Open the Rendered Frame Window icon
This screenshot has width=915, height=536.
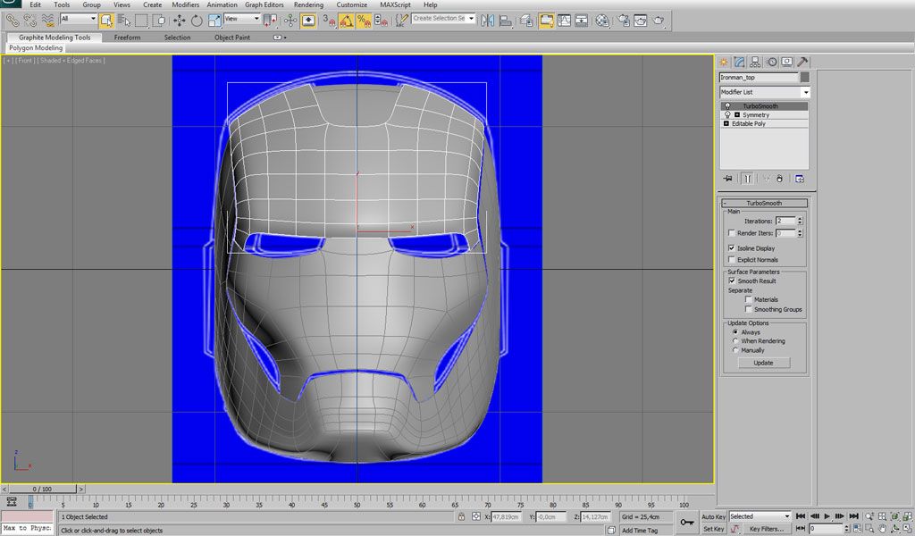(641, 21)
